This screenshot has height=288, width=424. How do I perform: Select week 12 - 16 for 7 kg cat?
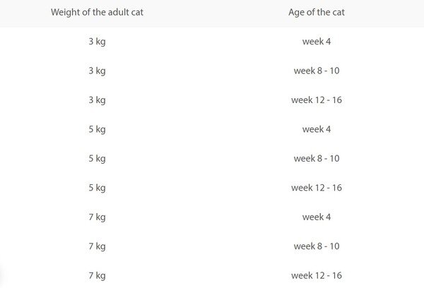pos(317,275)
